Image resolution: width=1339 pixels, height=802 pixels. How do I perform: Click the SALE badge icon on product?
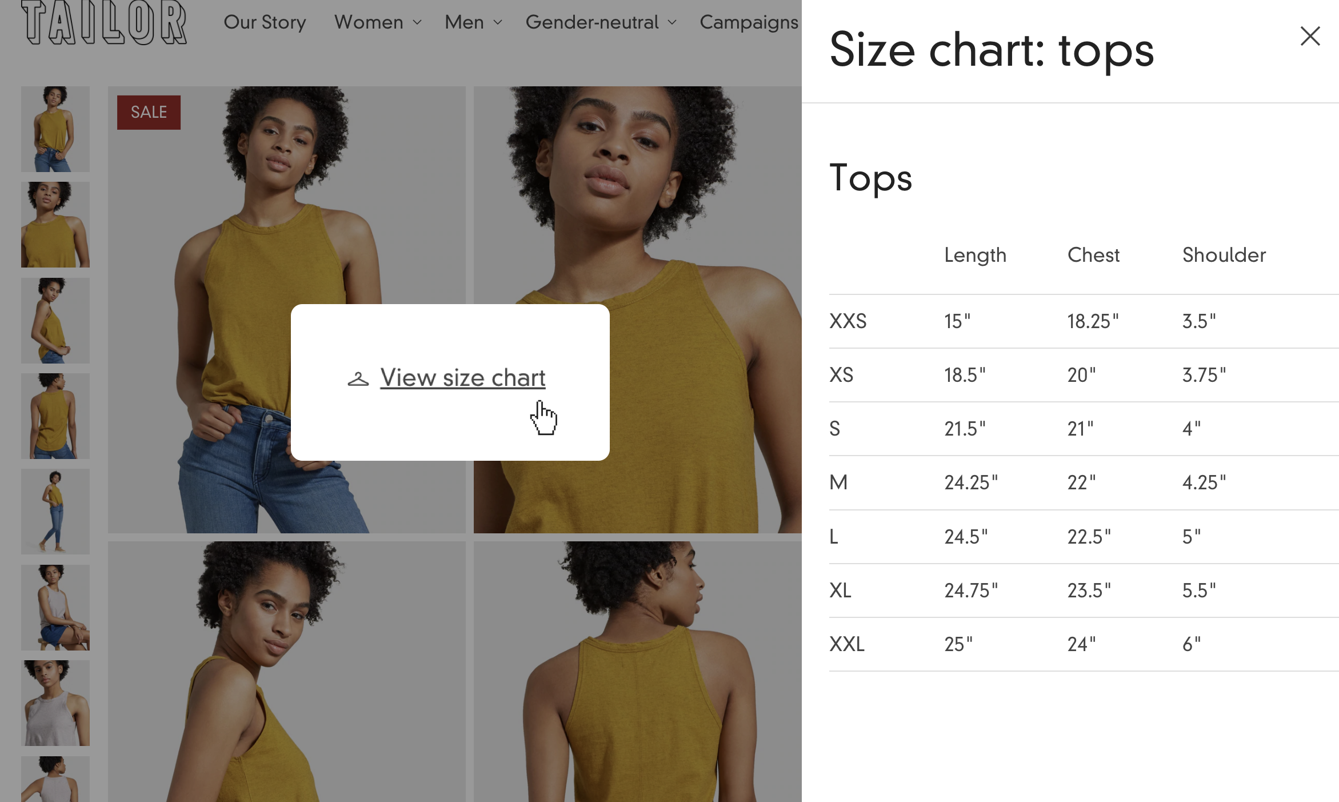pos(149,113)
